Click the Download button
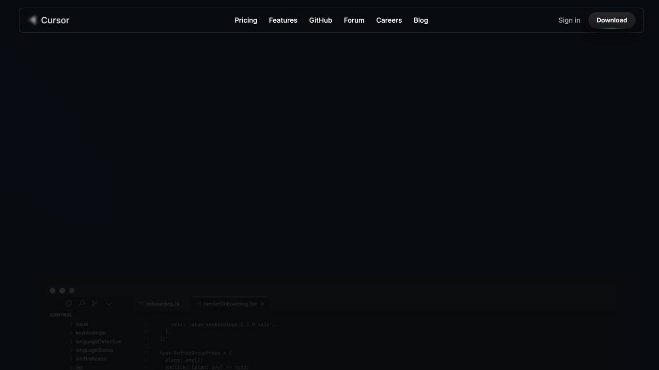 [612, 20]
